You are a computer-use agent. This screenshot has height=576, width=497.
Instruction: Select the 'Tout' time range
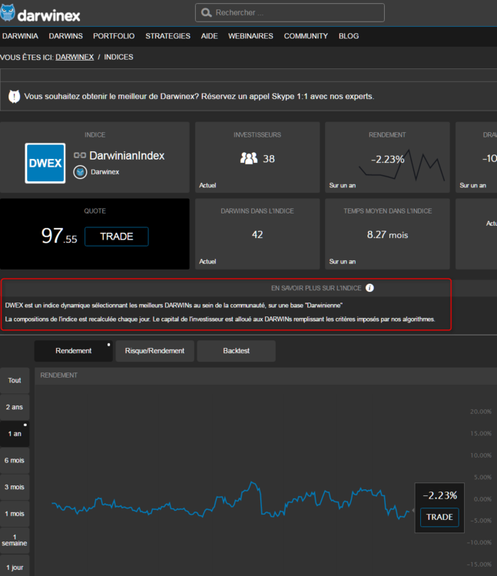[15, 380]
